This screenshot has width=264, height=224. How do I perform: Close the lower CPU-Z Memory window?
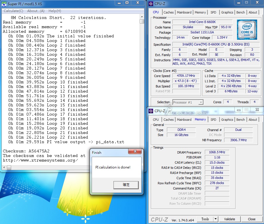pos(257,110)
